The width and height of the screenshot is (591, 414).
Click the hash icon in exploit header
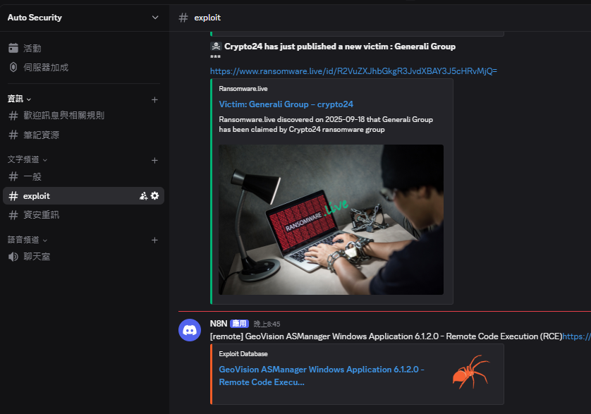pyautogui.click(x=183, y=18)
